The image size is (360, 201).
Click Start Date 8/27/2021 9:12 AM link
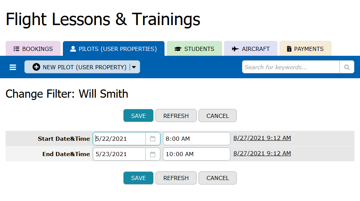(262, 138)
